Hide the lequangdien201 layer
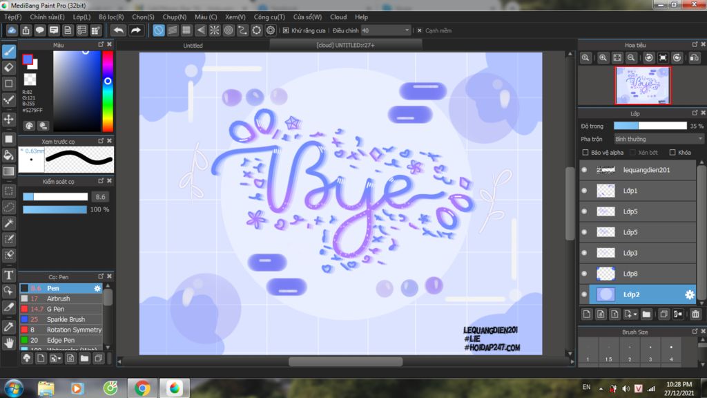The image size is (707, 398). (584, 170)
